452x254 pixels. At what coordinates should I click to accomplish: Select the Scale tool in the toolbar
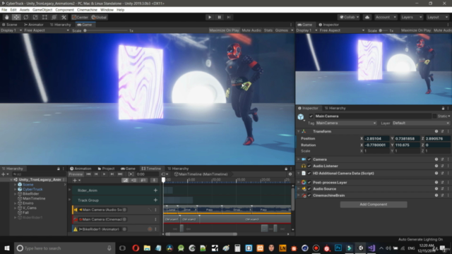click(35, 17)
